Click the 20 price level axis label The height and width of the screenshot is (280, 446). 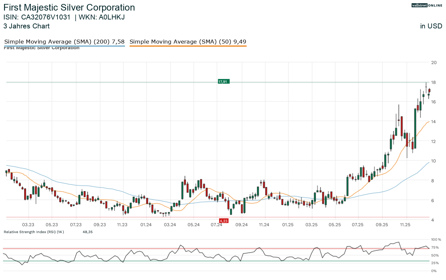(434, 62)
